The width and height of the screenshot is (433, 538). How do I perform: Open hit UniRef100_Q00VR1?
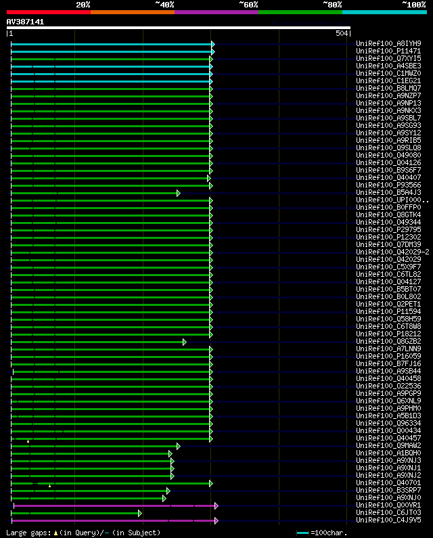pyautogui.click(x=388, y=505)
